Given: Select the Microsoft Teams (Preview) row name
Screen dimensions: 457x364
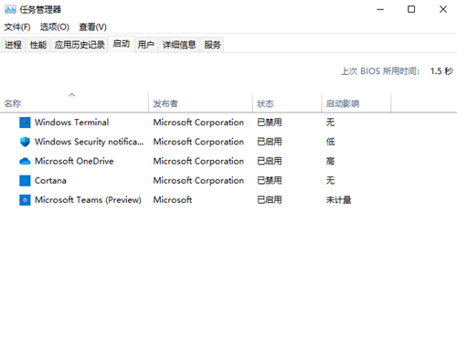Looking at the screenshot, I should click(88, 200).
